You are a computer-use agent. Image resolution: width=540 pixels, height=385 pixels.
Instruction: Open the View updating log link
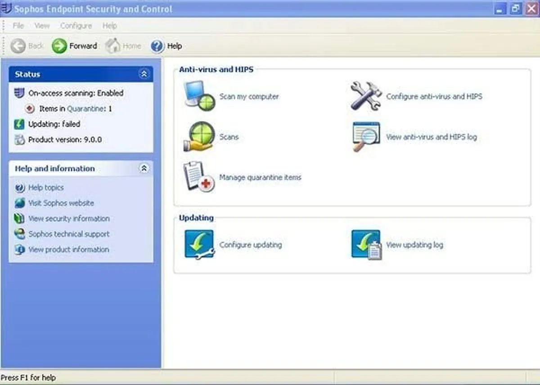414,245
